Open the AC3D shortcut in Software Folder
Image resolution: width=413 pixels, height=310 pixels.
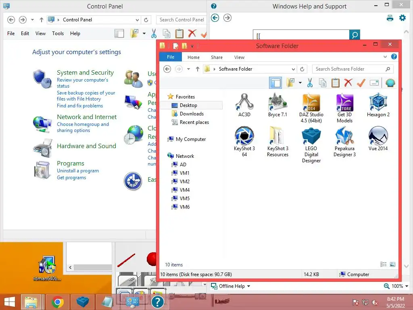pyautogui.click(x=244, y=105)
